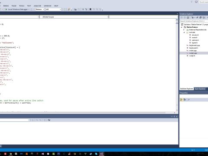Select script.h in Solution Explorer
The height and width of the screenshot is (156, 208).
point(192,56)
